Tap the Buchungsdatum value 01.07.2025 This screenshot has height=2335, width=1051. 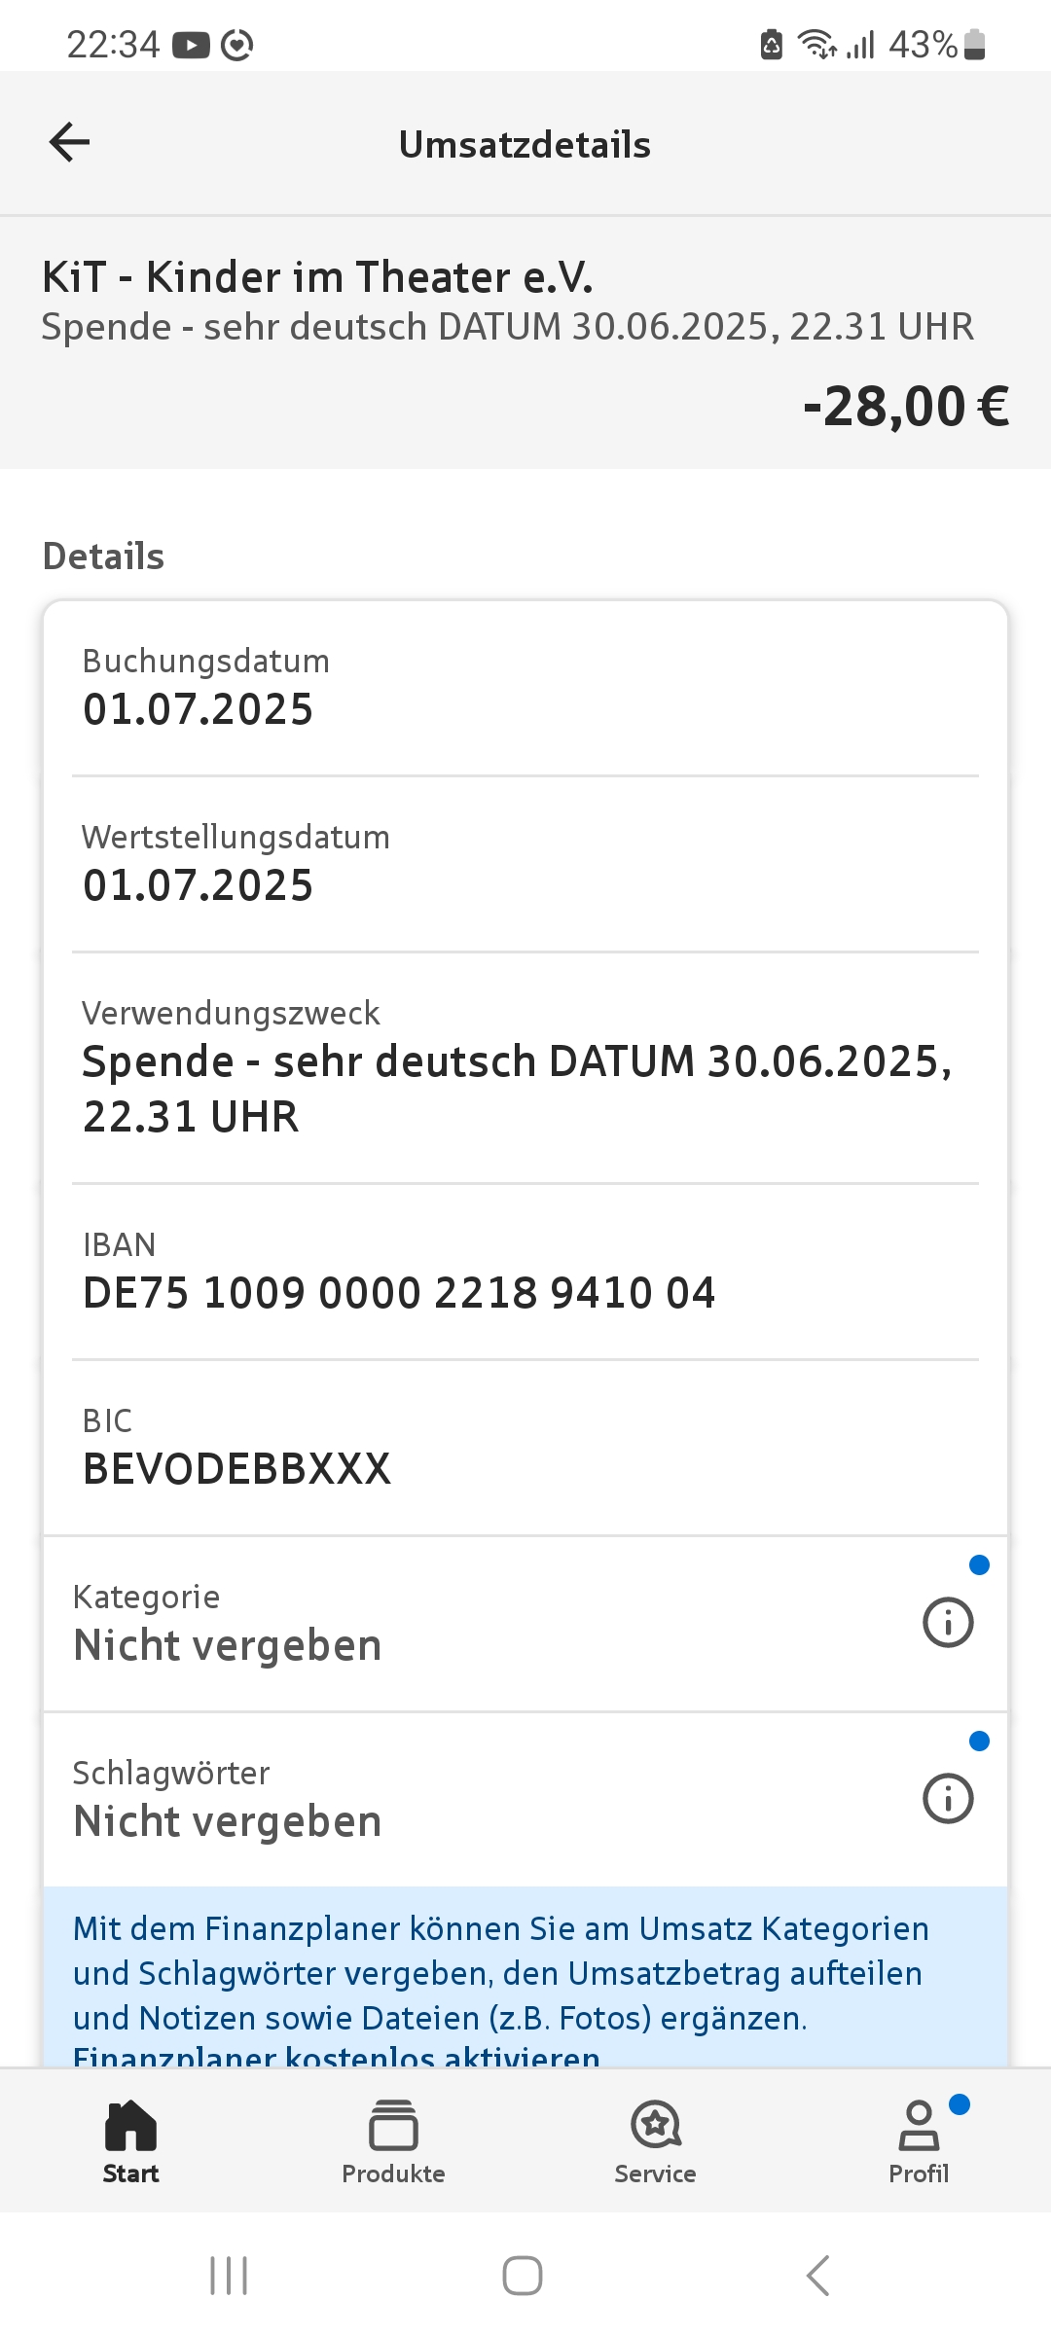point(198,709)
